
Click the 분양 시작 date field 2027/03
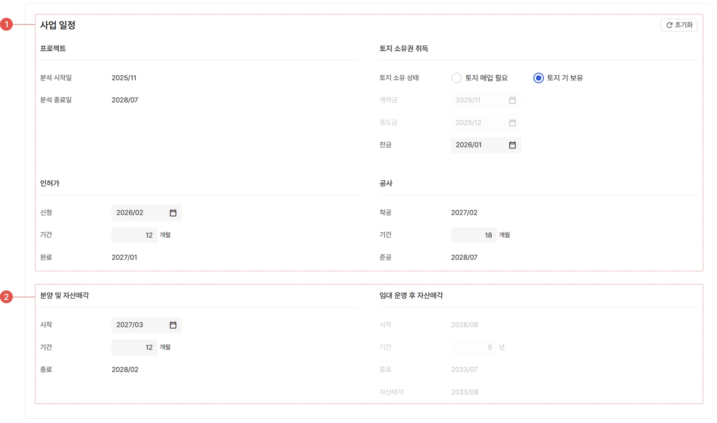[139, 325]
